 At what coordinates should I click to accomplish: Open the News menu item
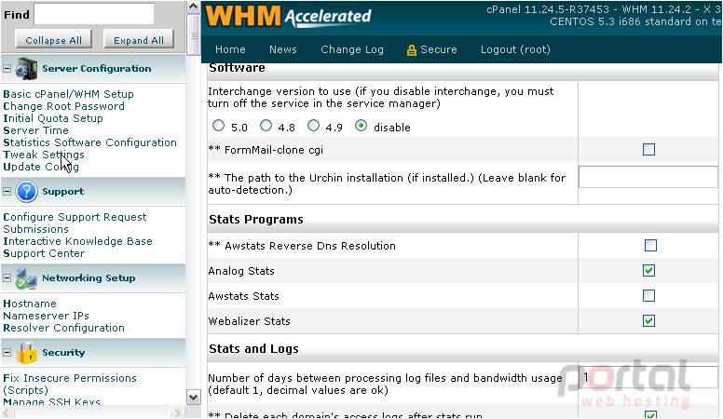[x=282, y=49]
